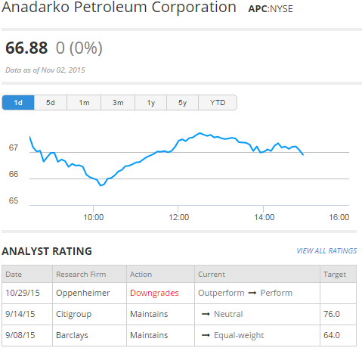The width and height of the screenshot is (362, 351).
Task: Show the 3m chart range
Action: click(x=118, y=103)
